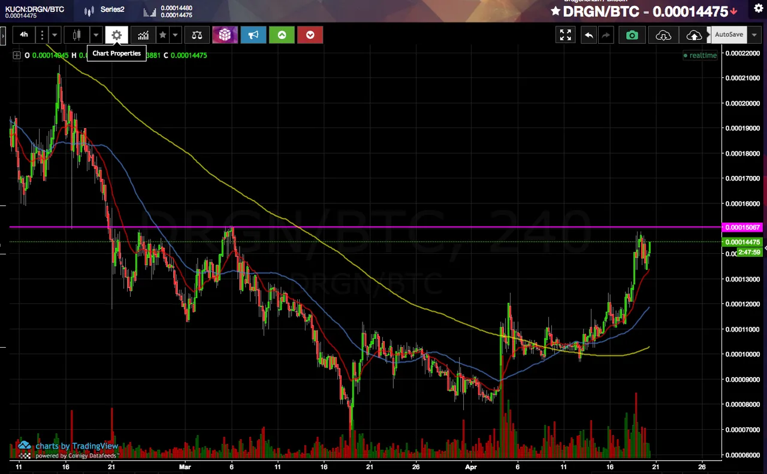Click the compare scales balance icon
The width and height of the screenshot is (767, 474).
pos(197,35)
